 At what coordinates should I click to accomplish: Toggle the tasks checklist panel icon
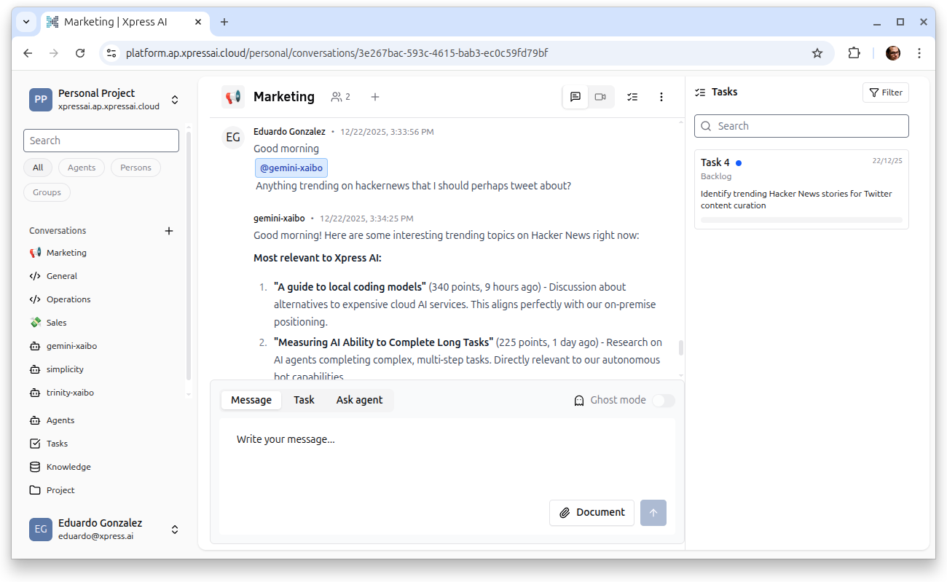632,97
